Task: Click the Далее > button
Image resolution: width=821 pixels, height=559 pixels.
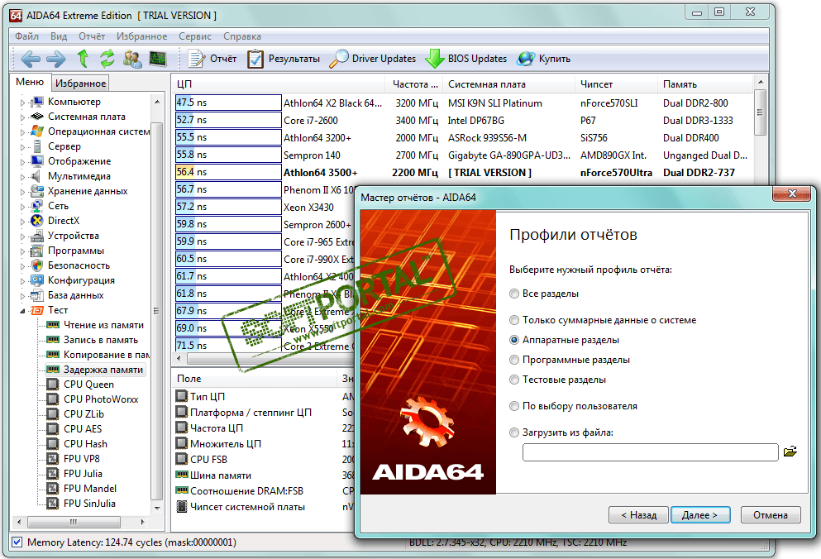Action: [x=699, y=515]
